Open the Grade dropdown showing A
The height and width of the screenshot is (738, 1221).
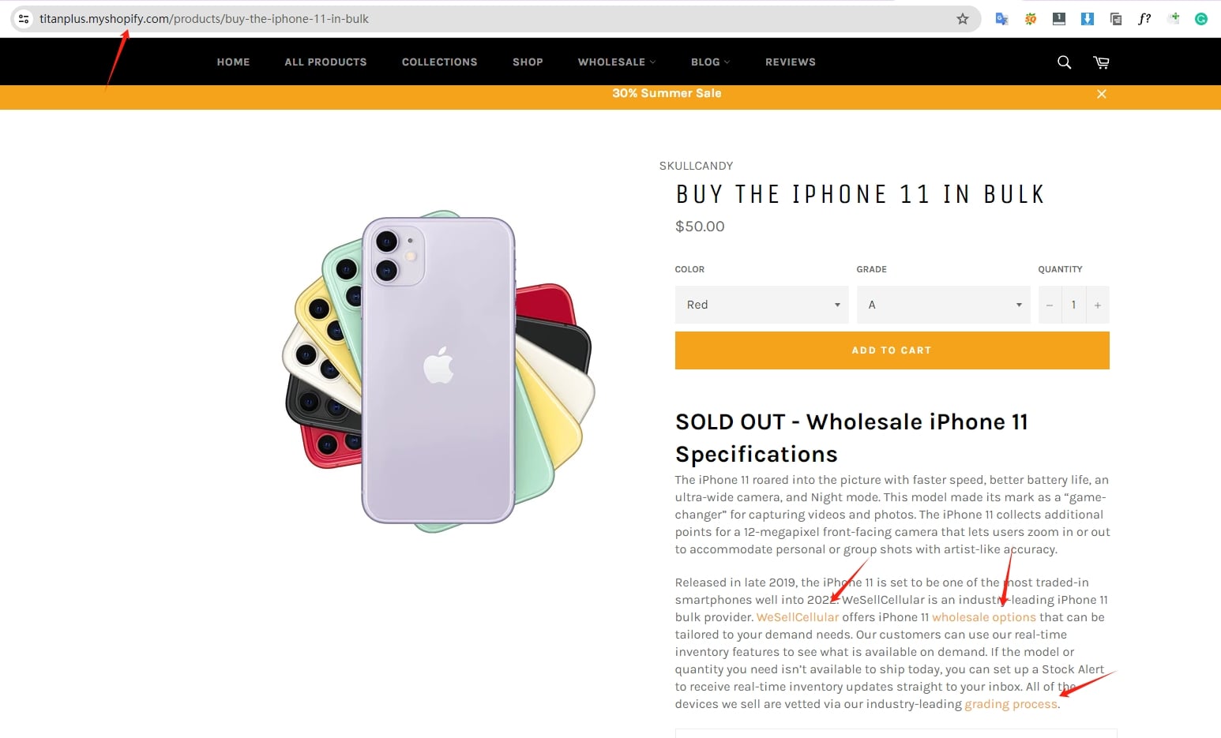pos(943,305)
